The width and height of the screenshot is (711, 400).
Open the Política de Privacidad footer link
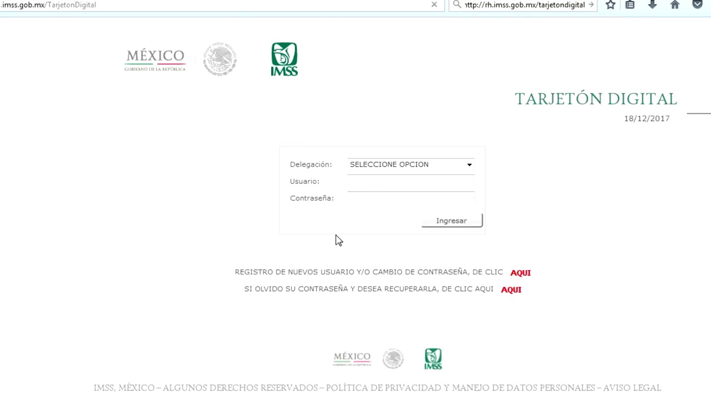(460, 388)
